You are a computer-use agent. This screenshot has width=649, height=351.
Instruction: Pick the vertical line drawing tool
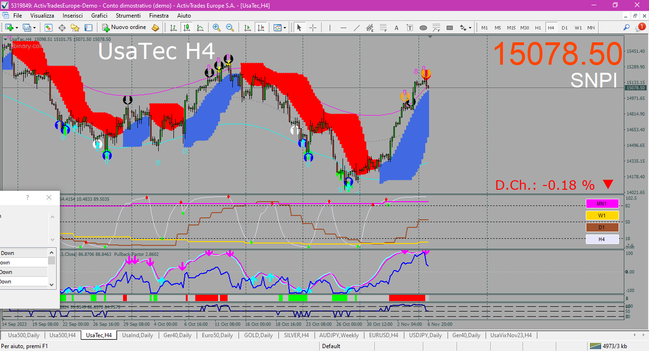coord(330,28)
